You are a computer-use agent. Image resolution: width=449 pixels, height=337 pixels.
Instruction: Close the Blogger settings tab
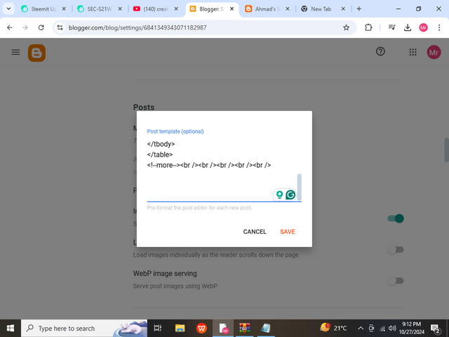[232, 9]
